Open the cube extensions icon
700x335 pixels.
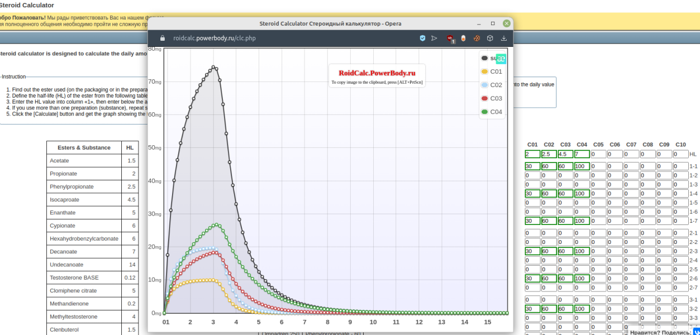[490, 39]
